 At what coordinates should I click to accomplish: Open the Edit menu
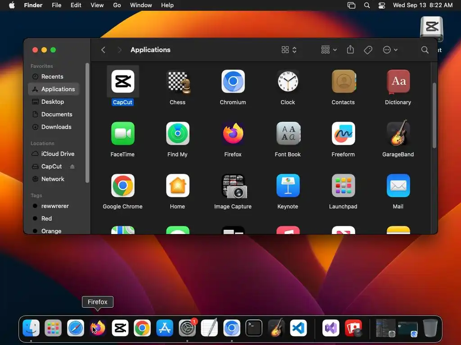pyautogui.click(x=76, y=5)
